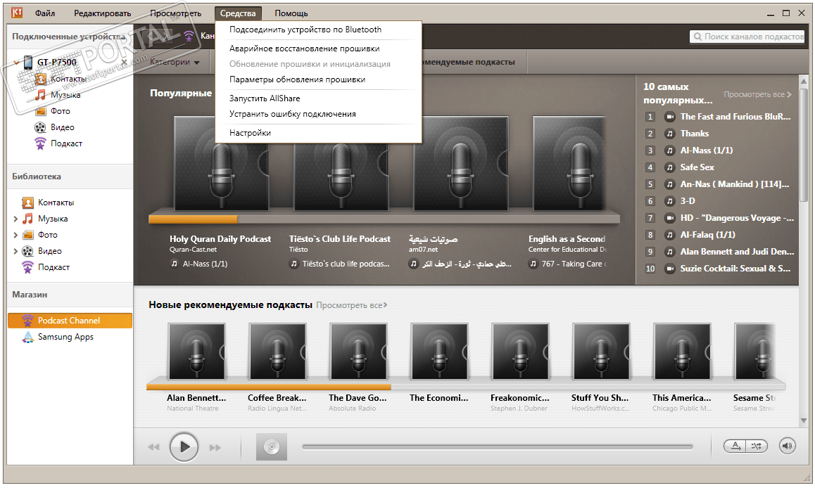This screenshot has height=488, width=815.
Task: Click the Kies logo icon in title bar
Action: [x=17, y=13]
